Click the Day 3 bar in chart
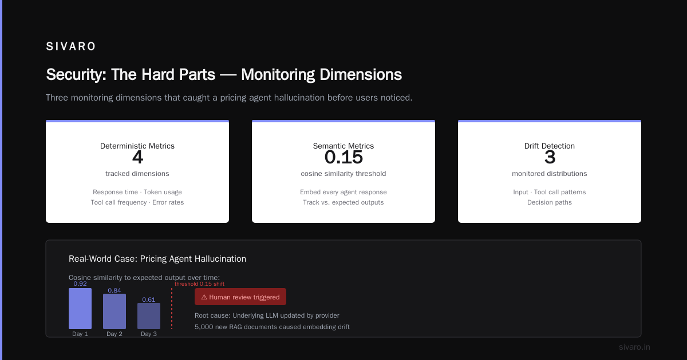687x360 pixels. click(149, 316)
